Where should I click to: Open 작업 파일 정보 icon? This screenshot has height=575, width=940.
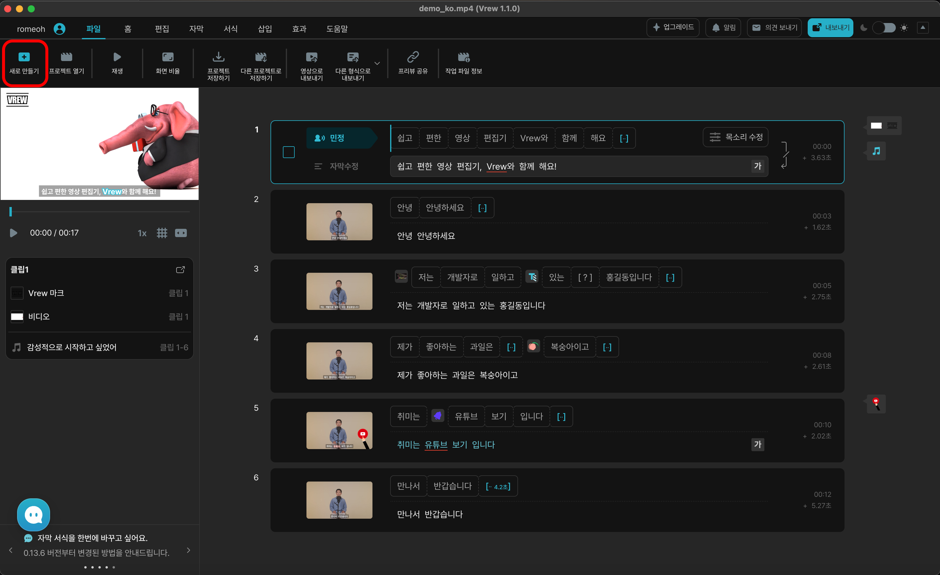[463, 57]
